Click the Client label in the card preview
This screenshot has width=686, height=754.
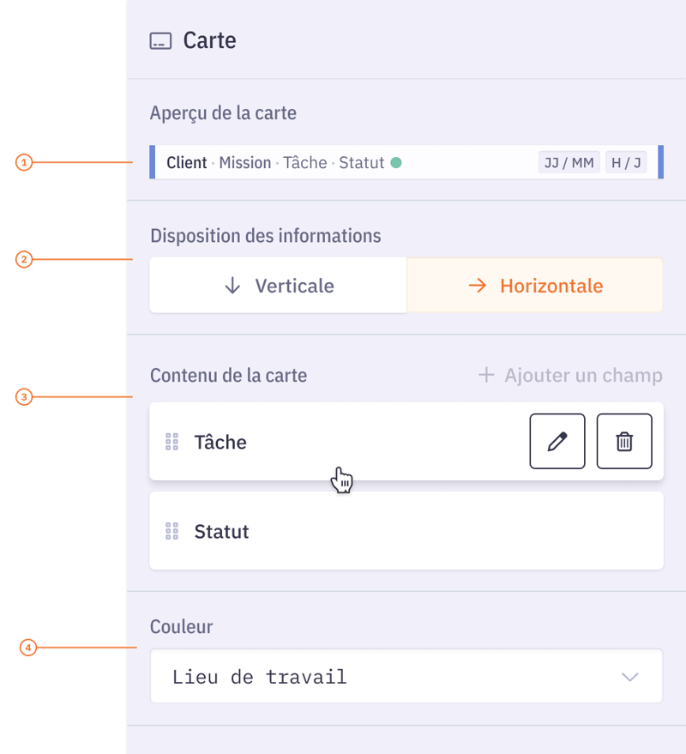coord(187,162)
